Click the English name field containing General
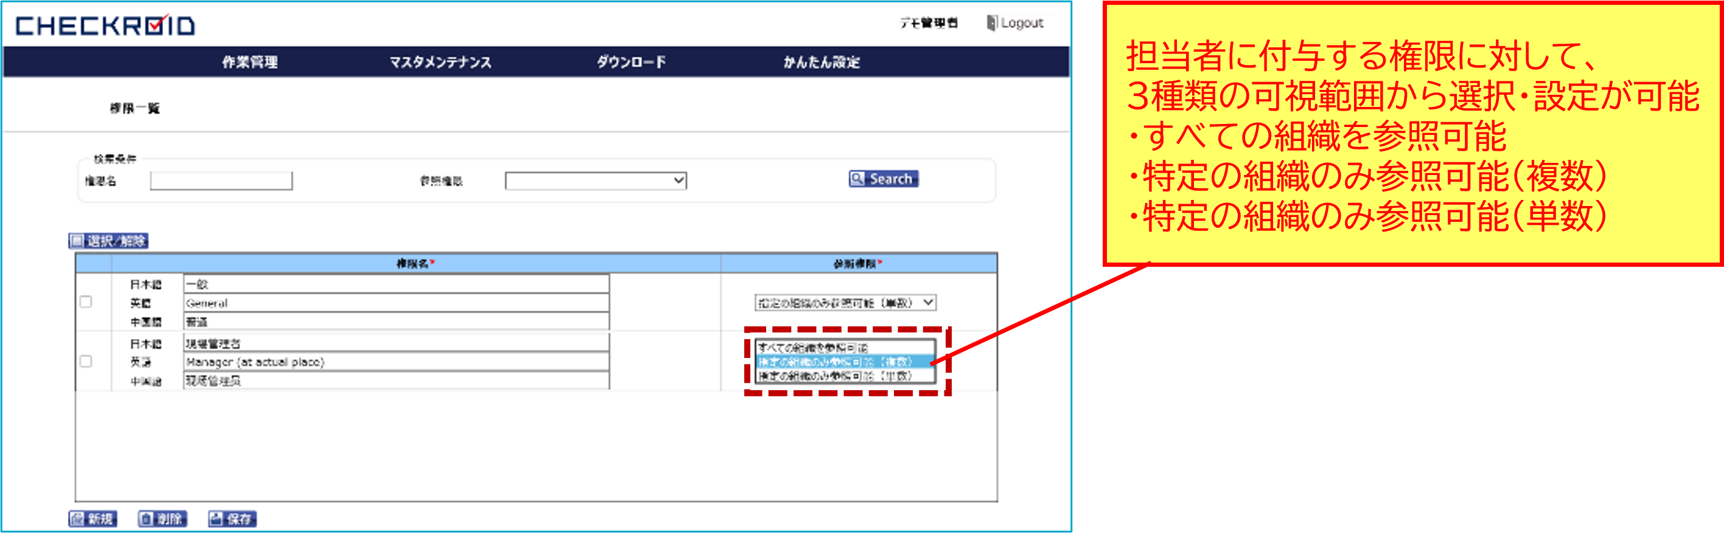 (x=396, y=303)
